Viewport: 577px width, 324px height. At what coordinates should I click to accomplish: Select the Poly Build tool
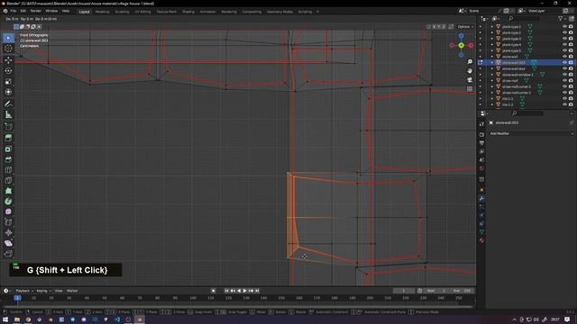8,191
